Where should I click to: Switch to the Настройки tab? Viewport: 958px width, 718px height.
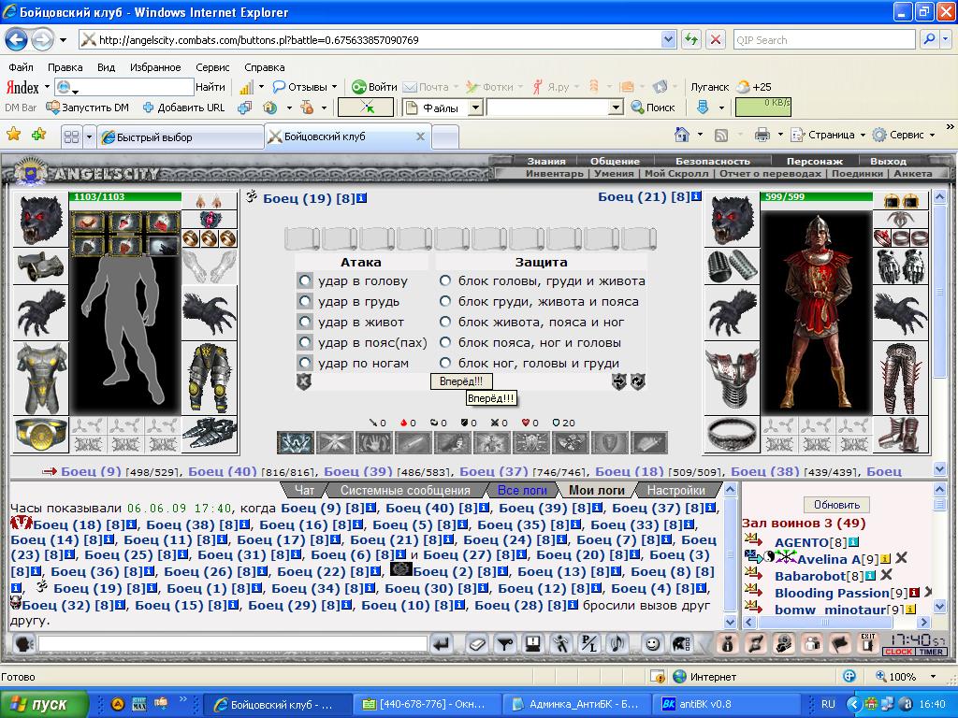click(675, 490)
